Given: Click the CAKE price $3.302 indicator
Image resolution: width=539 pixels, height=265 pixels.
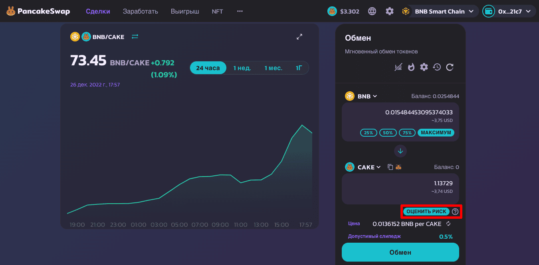Looking at the screenshot, I should click(x=350, y=12).
